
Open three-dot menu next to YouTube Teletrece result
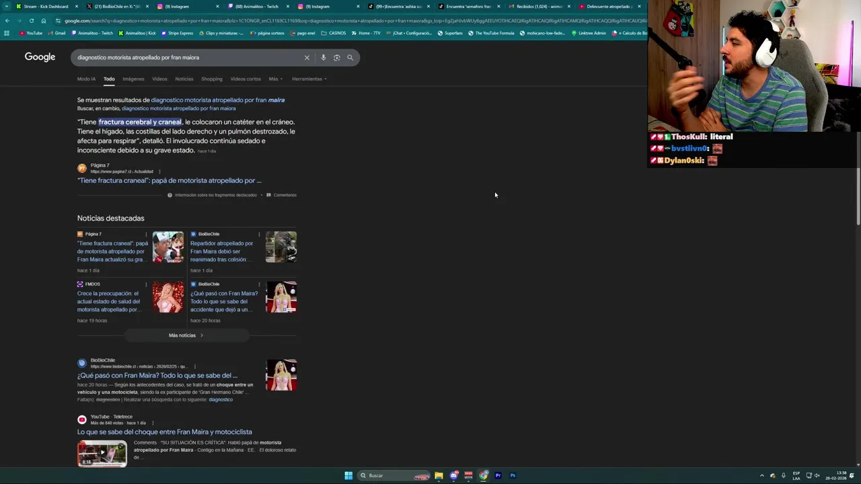pyautogui.click(x=153, y=423)
